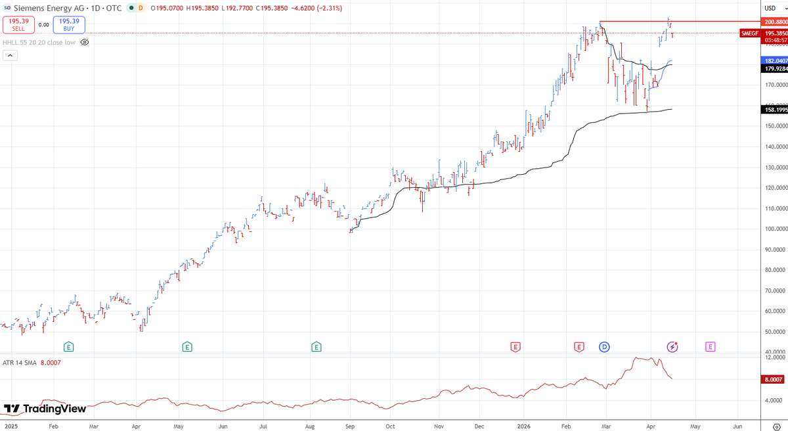Select the HHLL 55 20 20 close low legend
The image size is (788, 431).
(x=39, y=42)
